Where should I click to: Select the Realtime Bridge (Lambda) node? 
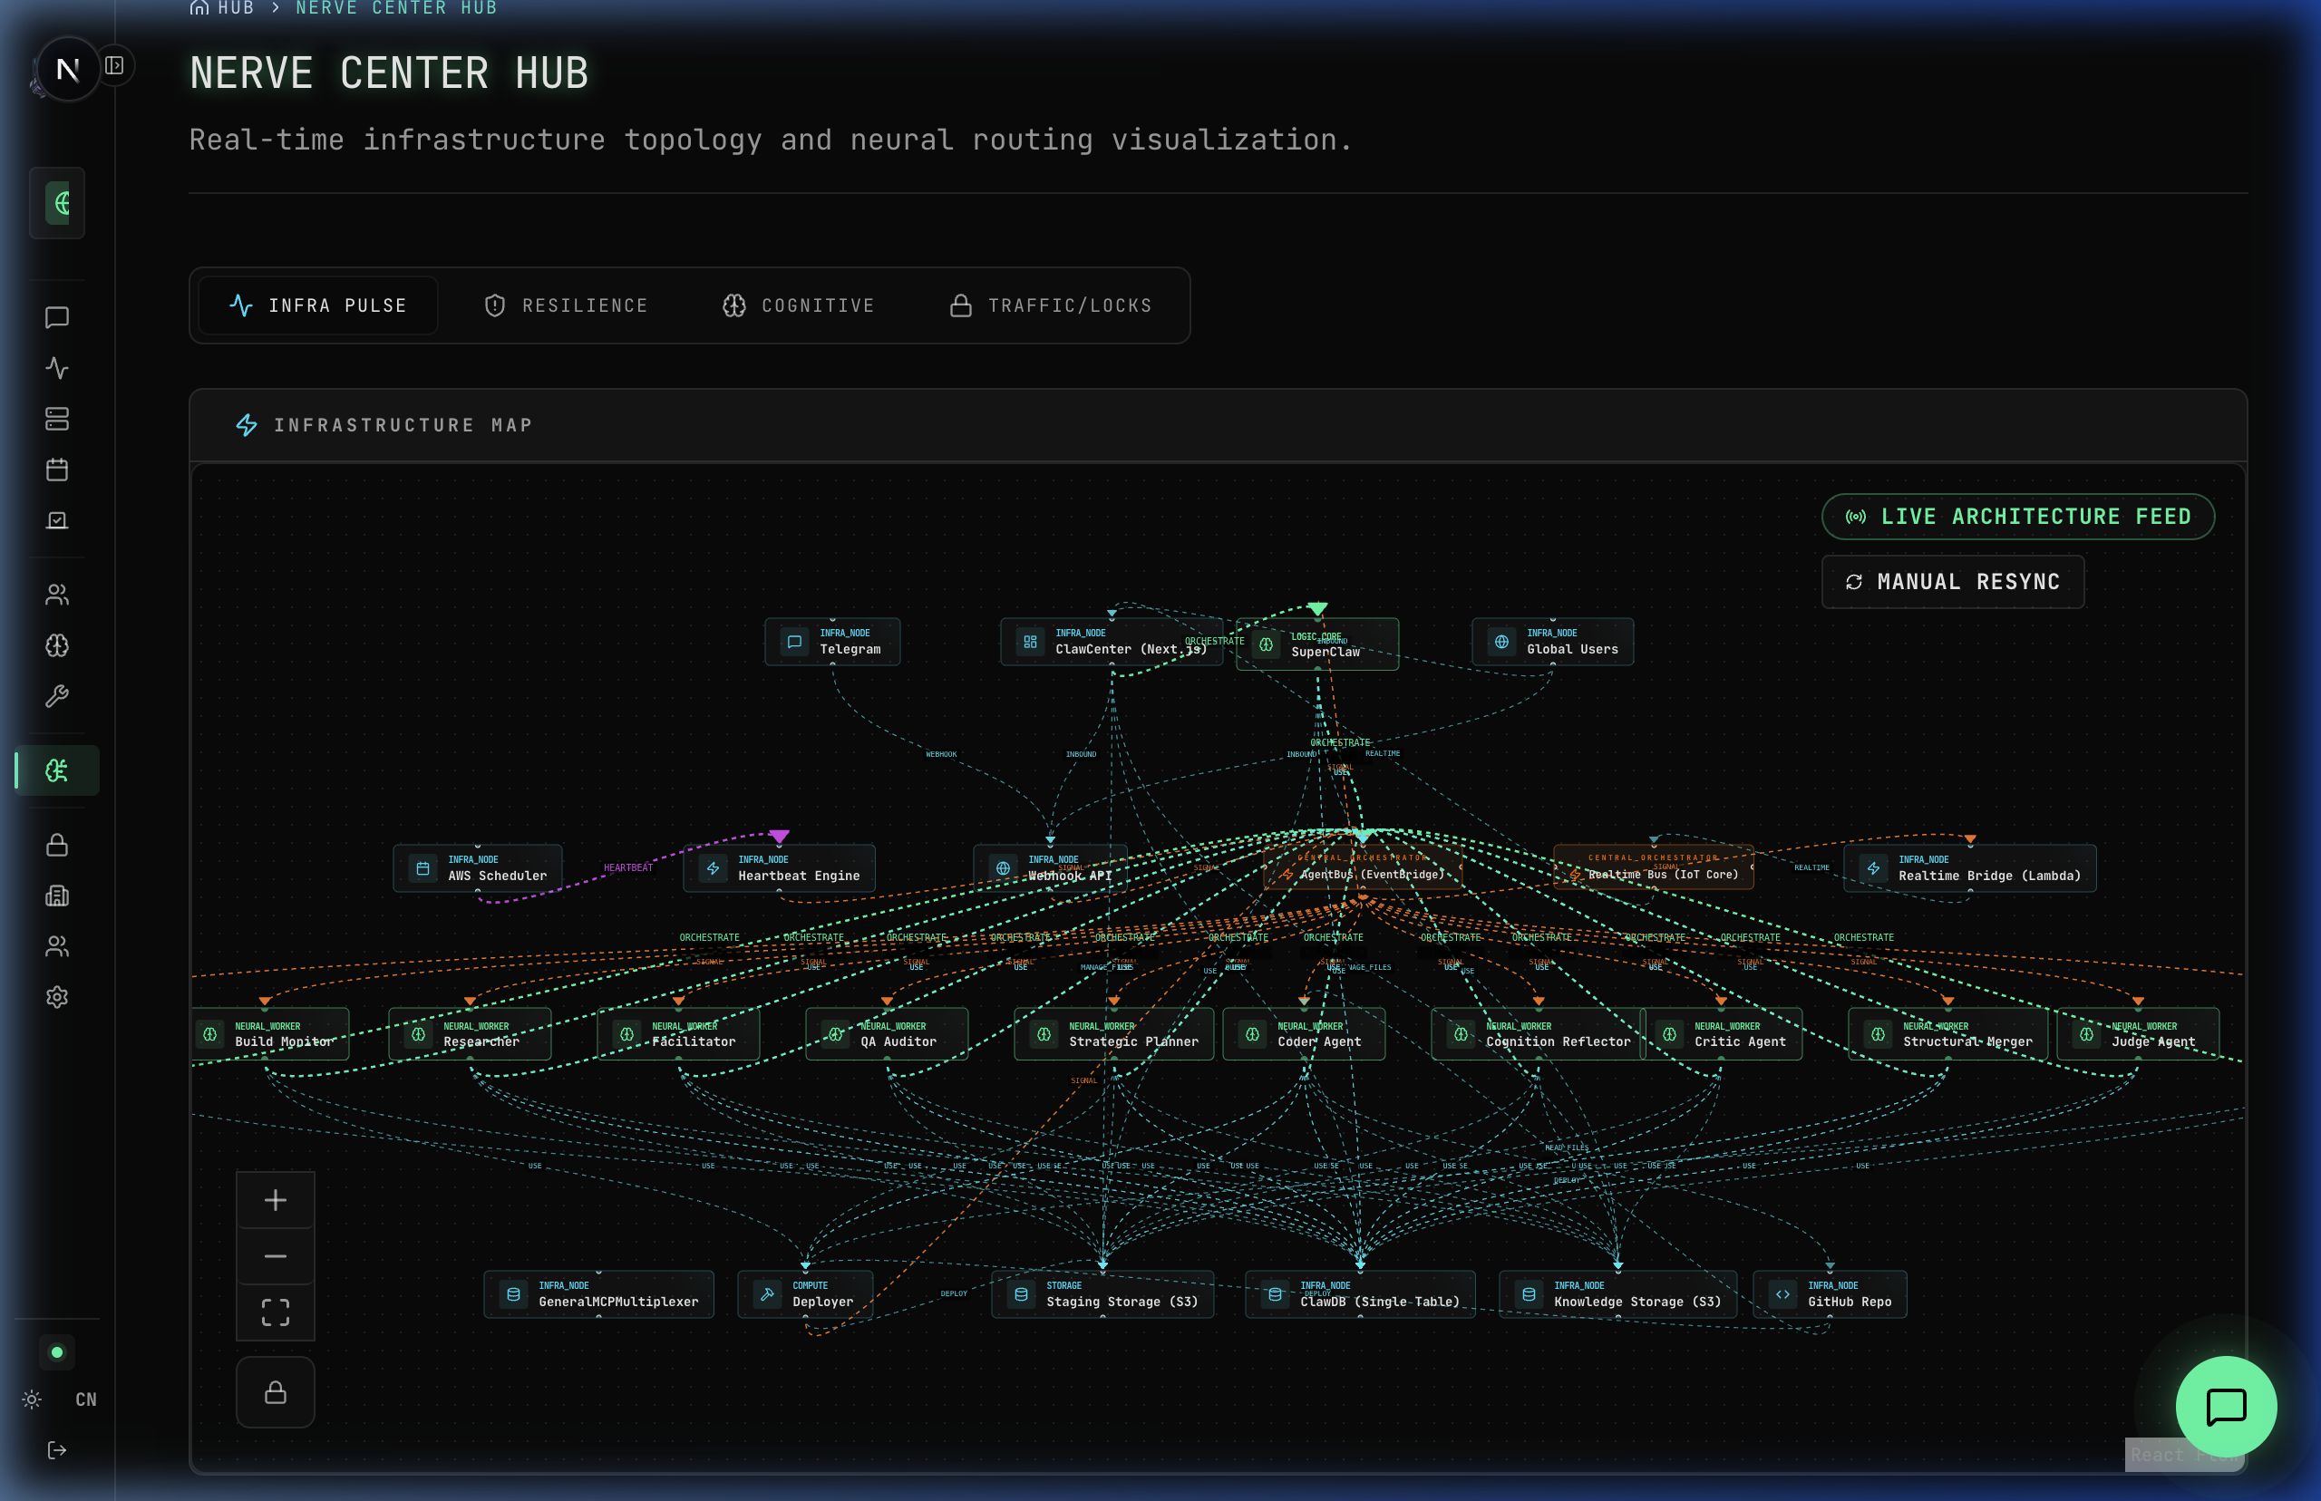1970,868
